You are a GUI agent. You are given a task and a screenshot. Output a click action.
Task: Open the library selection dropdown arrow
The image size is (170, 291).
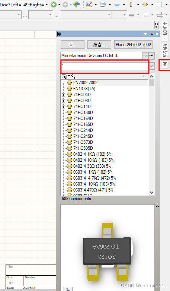145,56
